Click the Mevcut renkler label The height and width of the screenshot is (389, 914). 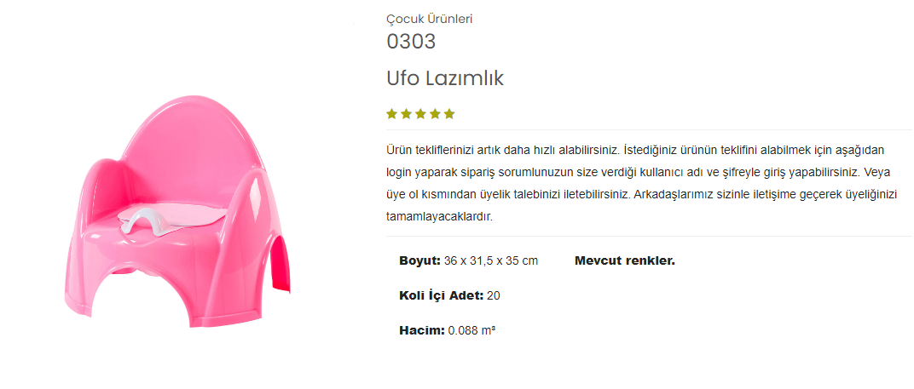624,260
